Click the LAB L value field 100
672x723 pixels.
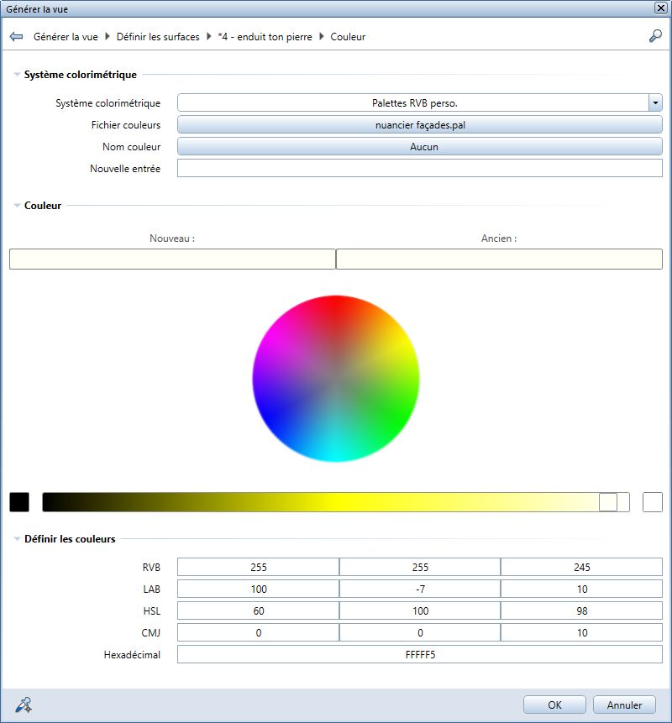(258, 589)
